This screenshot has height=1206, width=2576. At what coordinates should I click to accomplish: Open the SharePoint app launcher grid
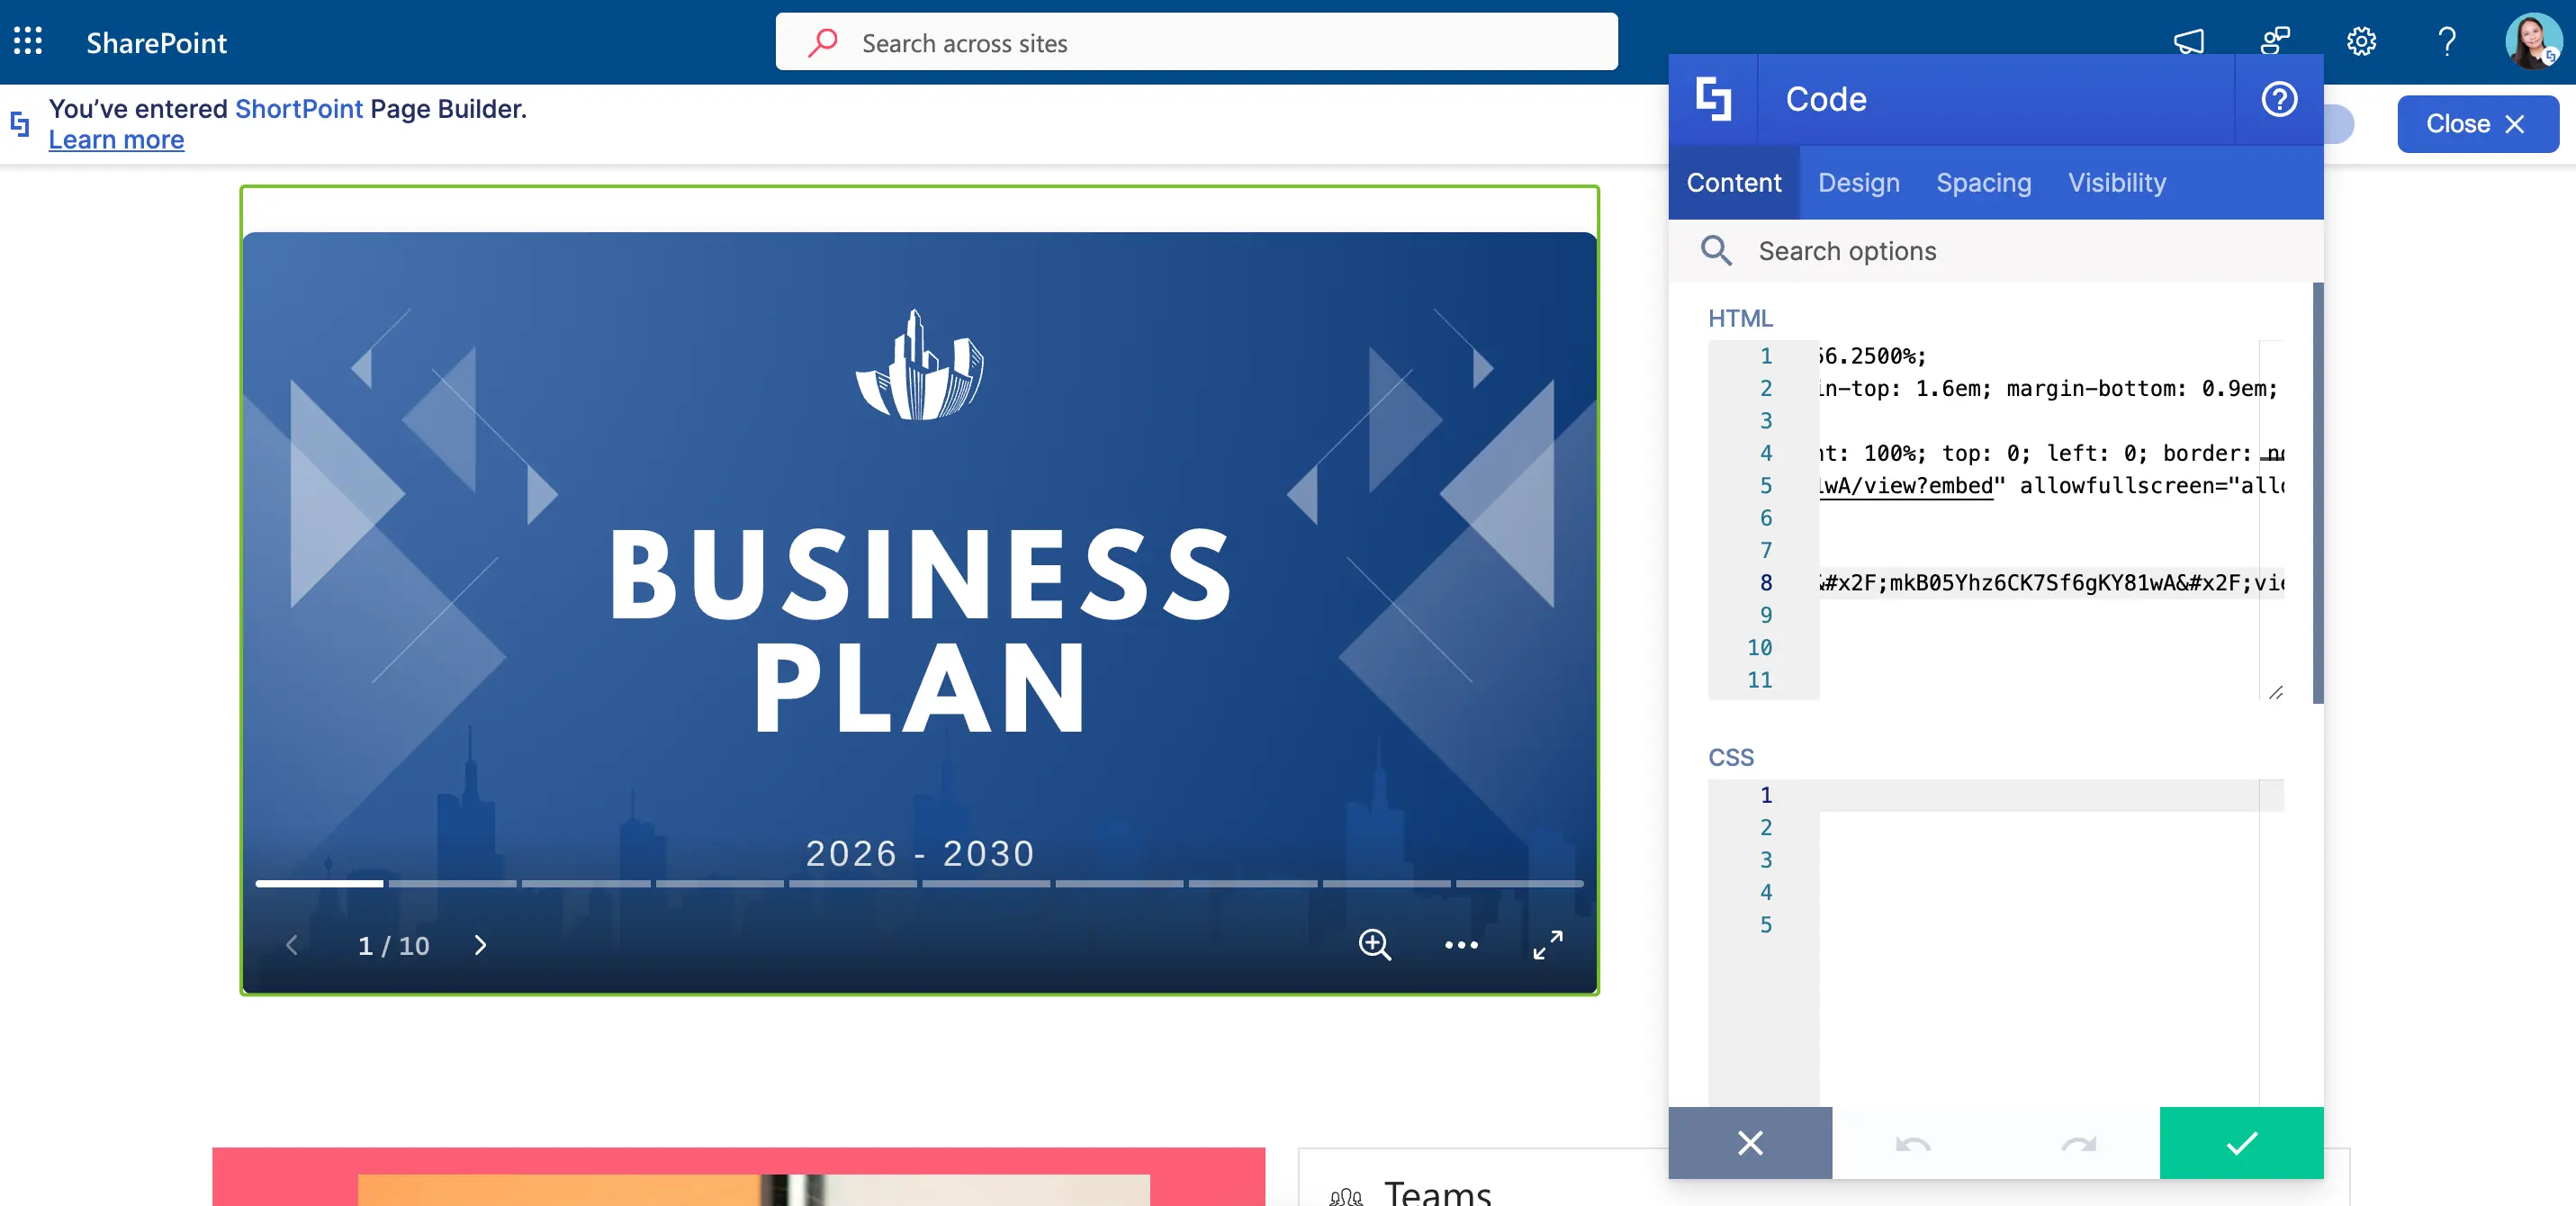point(28,42)
